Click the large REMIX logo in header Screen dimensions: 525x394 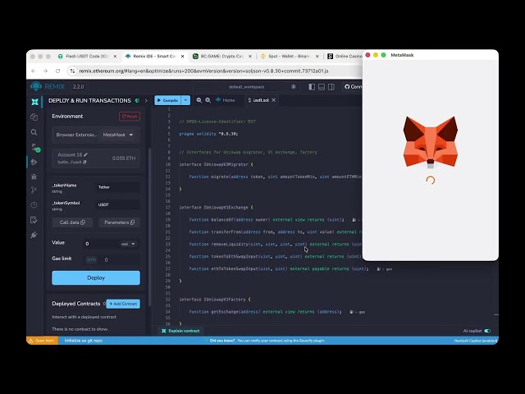click(48, 86)
